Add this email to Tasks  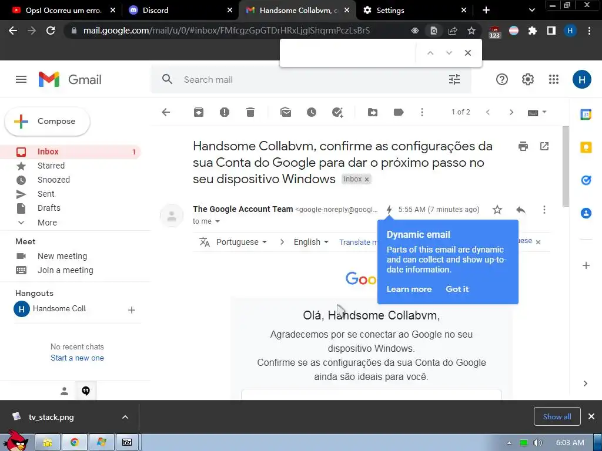337,112
